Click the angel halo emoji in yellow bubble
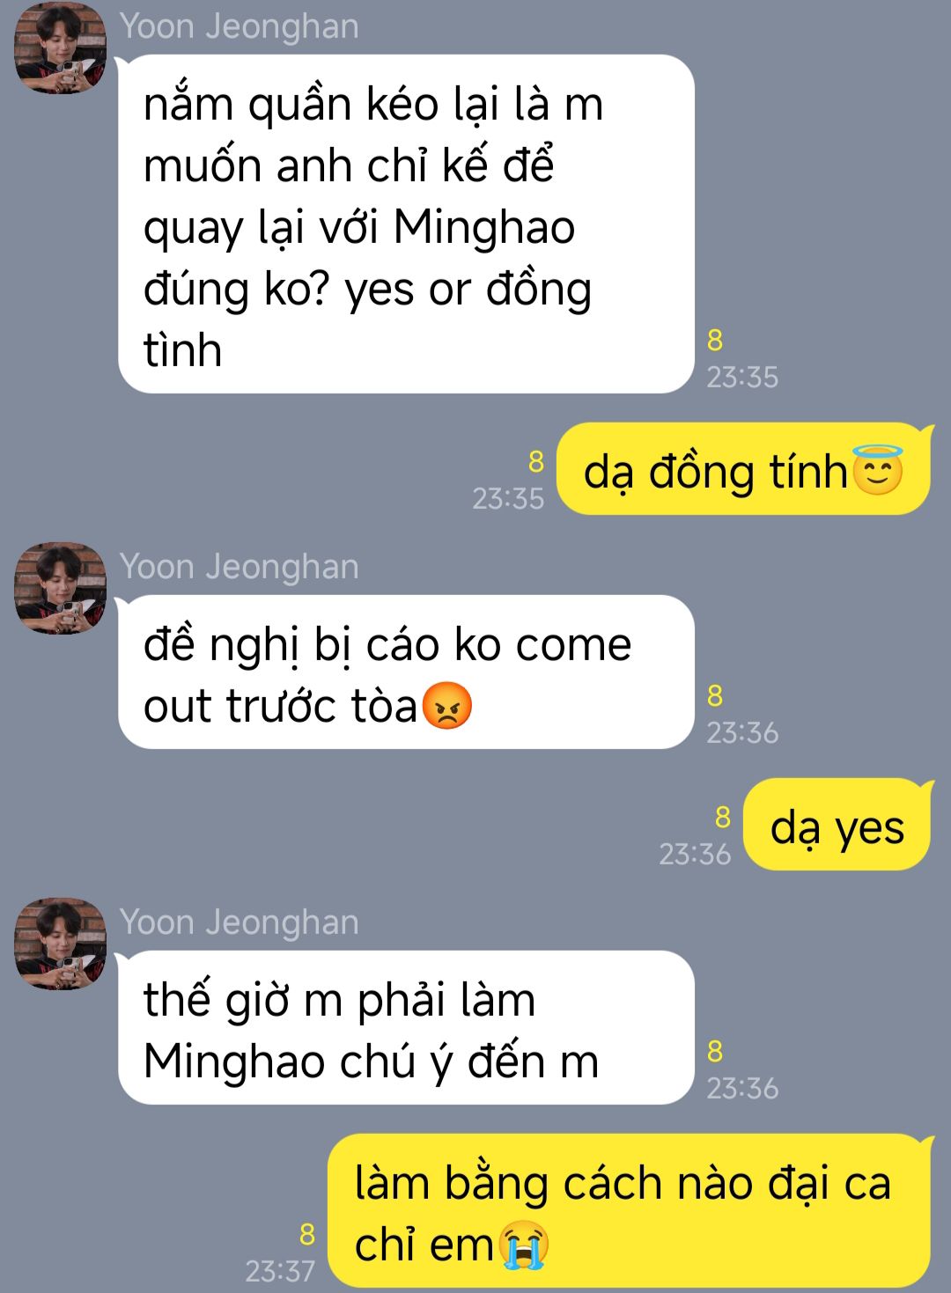Image resolution: width=951 pixels, height=1293 pixels. pos(877,470)
